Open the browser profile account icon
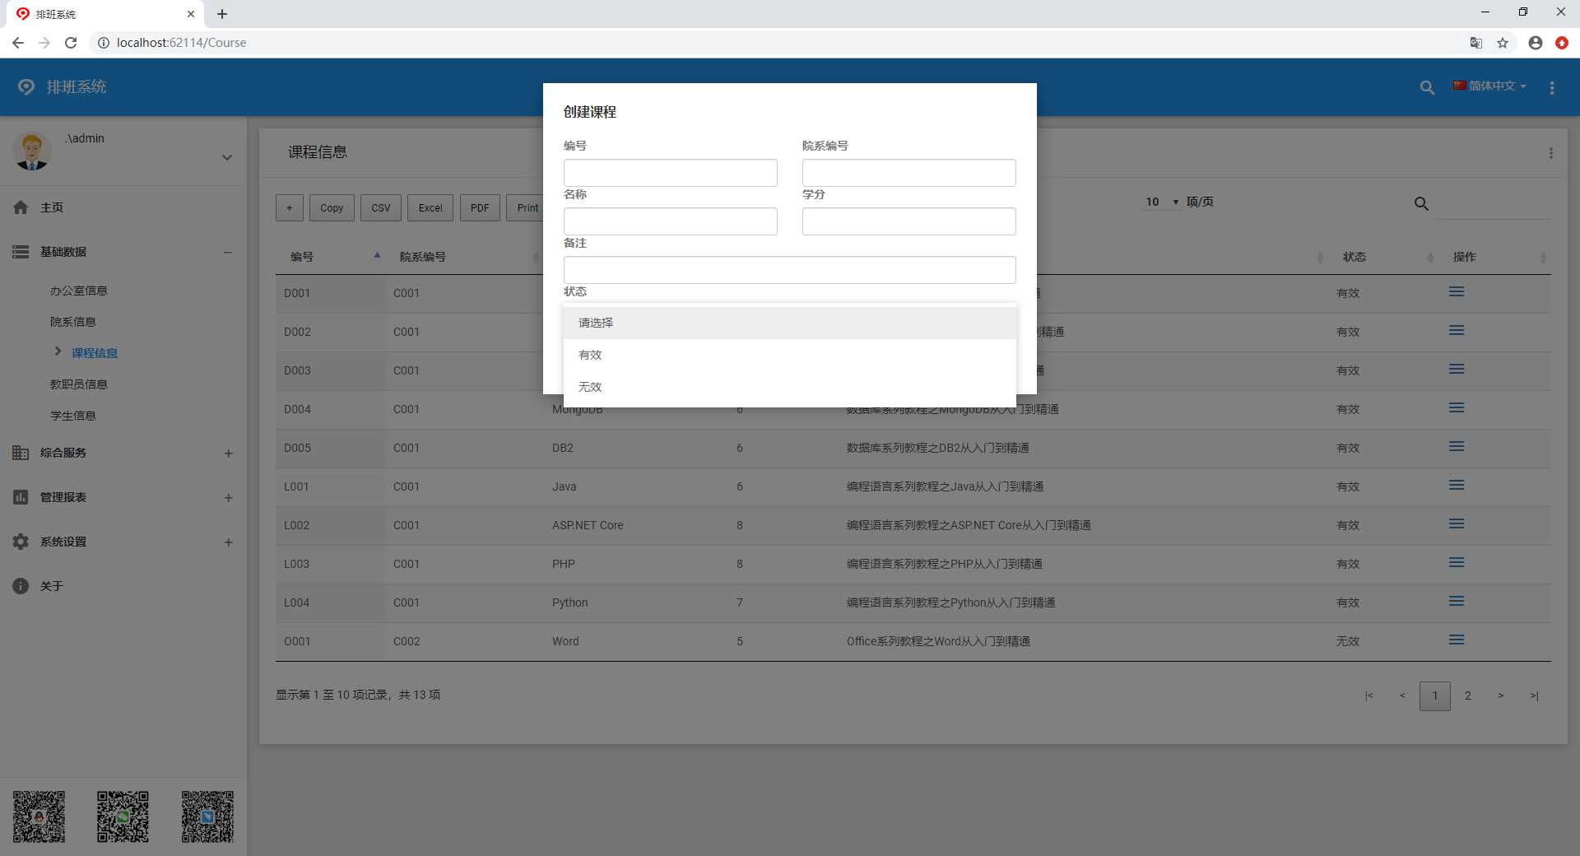The image size is (1580, 856). click(x=1536, y=43)
